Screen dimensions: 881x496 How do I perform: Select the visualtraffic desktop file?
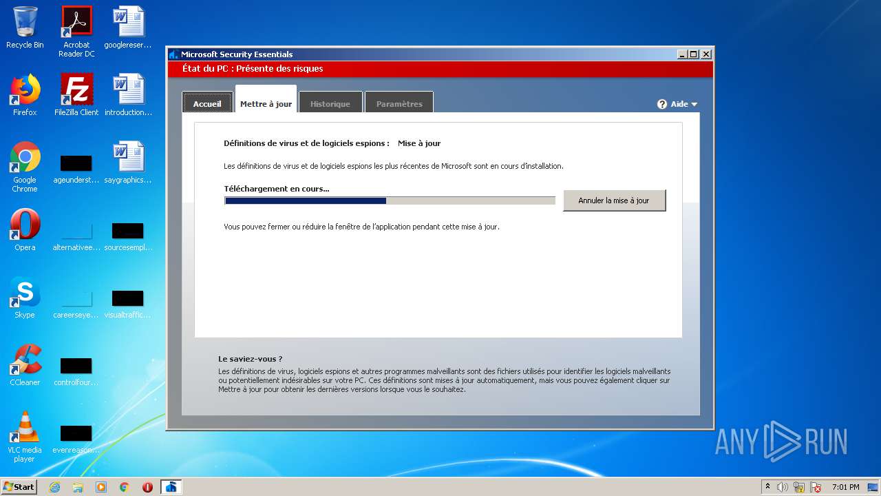click(128, 304)
